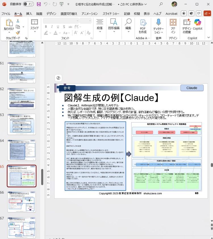Toggle Bold formatting
The height and width of the screenshot is (239, 213).
(x=46, y=27)
